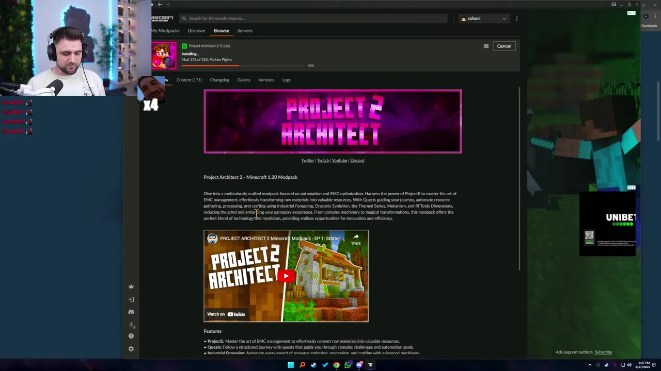The height and width of the screenshot is (371, 661).
Task: Open the Discord icon in left sidebar
Action: pyautogui.click(x=131, y=312)
